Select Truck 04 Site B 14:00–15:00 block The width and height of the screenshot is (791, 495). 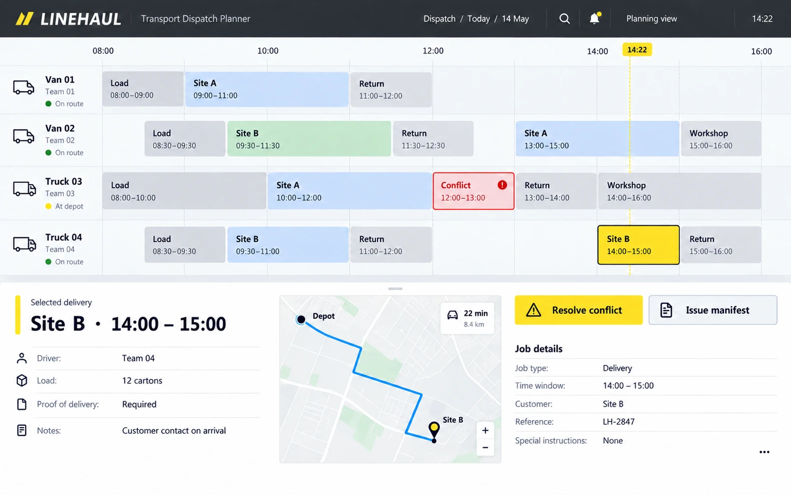coord(638,245)
